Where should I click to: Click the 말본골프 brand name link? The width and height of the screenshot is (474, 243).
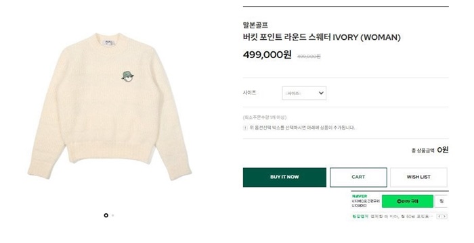(x=255, y=25)
